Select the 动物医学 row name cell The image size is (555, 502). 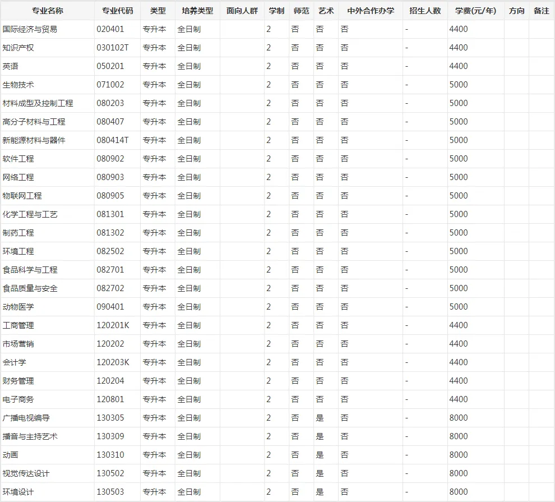18,307
